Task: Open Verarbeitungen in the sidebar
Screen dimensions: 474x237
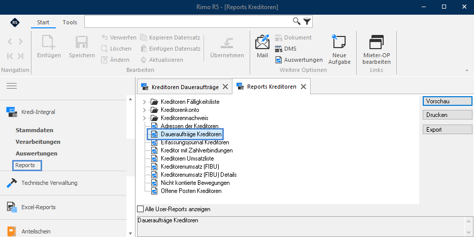Action: (38, 142)
